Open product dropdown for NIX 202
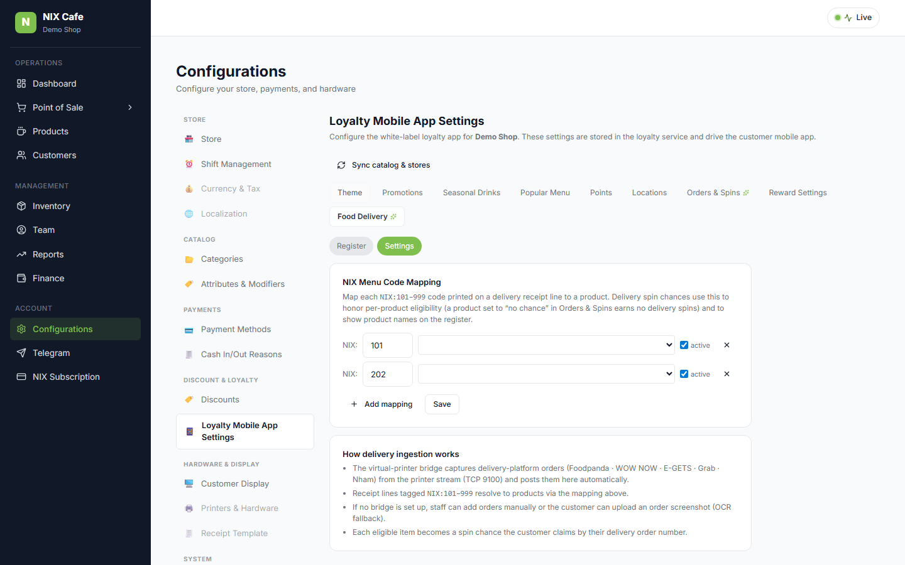Image resolution: width=905 pixels, height=565 pixels. click(x=546, y=374)
